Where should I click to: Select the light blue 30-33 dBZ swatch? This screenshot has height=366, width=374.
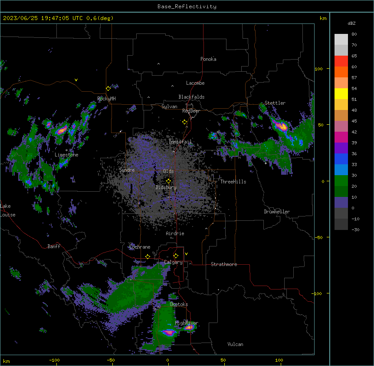pos(341,170)
